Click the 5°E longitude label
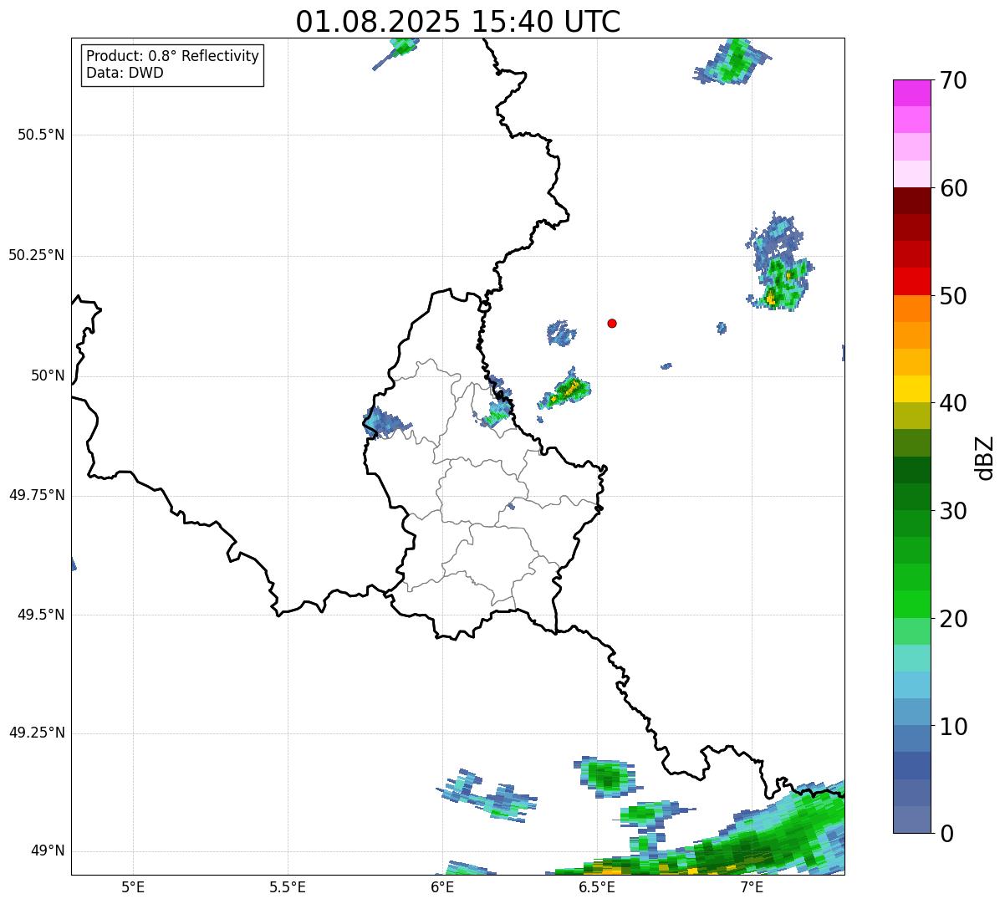The image size is (1005, 904). [x=133, y=886]
